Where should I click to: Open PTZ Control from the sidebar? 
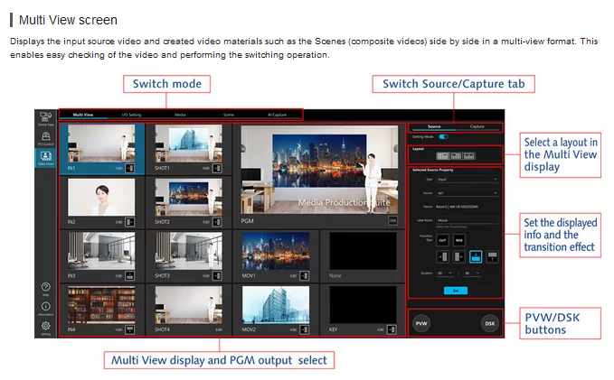pyautogui.click(x=44, y=140)
